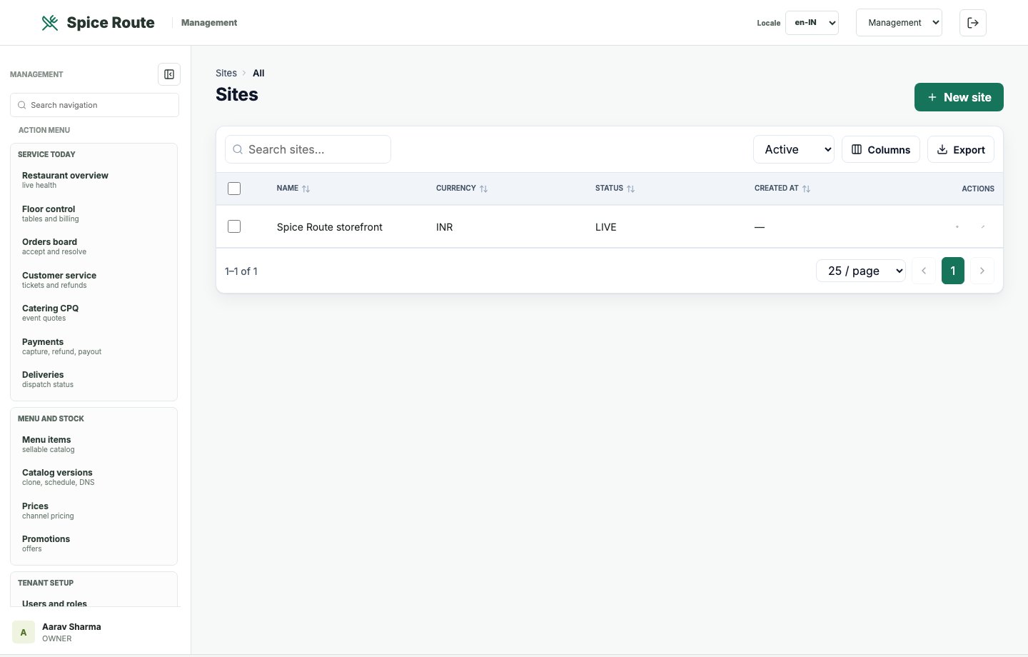Click the LIVE status cell
1028x657 pixels.
606,227
